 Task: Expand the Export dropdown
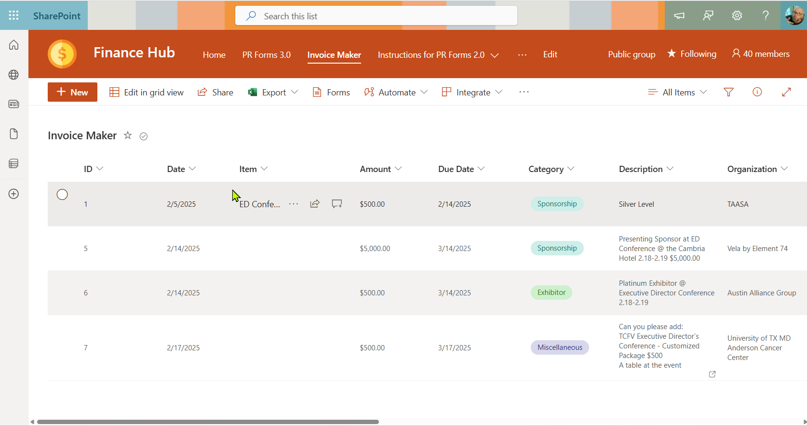point(295,92)
